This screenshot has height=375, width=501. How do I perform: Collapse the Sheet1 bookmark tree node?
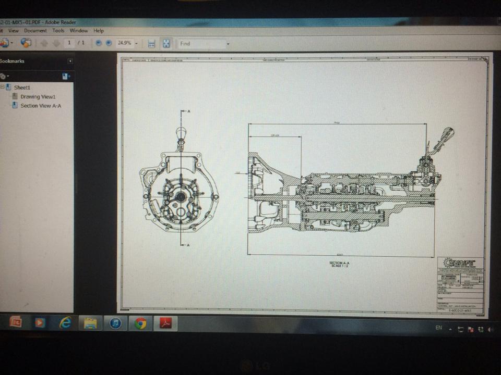(x=2, y=87)
